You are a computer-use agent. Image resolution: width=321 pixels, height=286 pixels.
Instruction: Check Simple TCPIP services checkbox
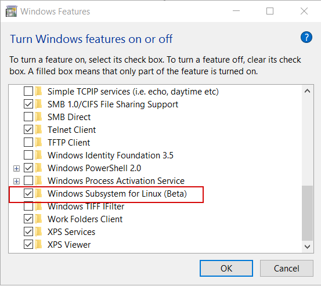(28, 91)
